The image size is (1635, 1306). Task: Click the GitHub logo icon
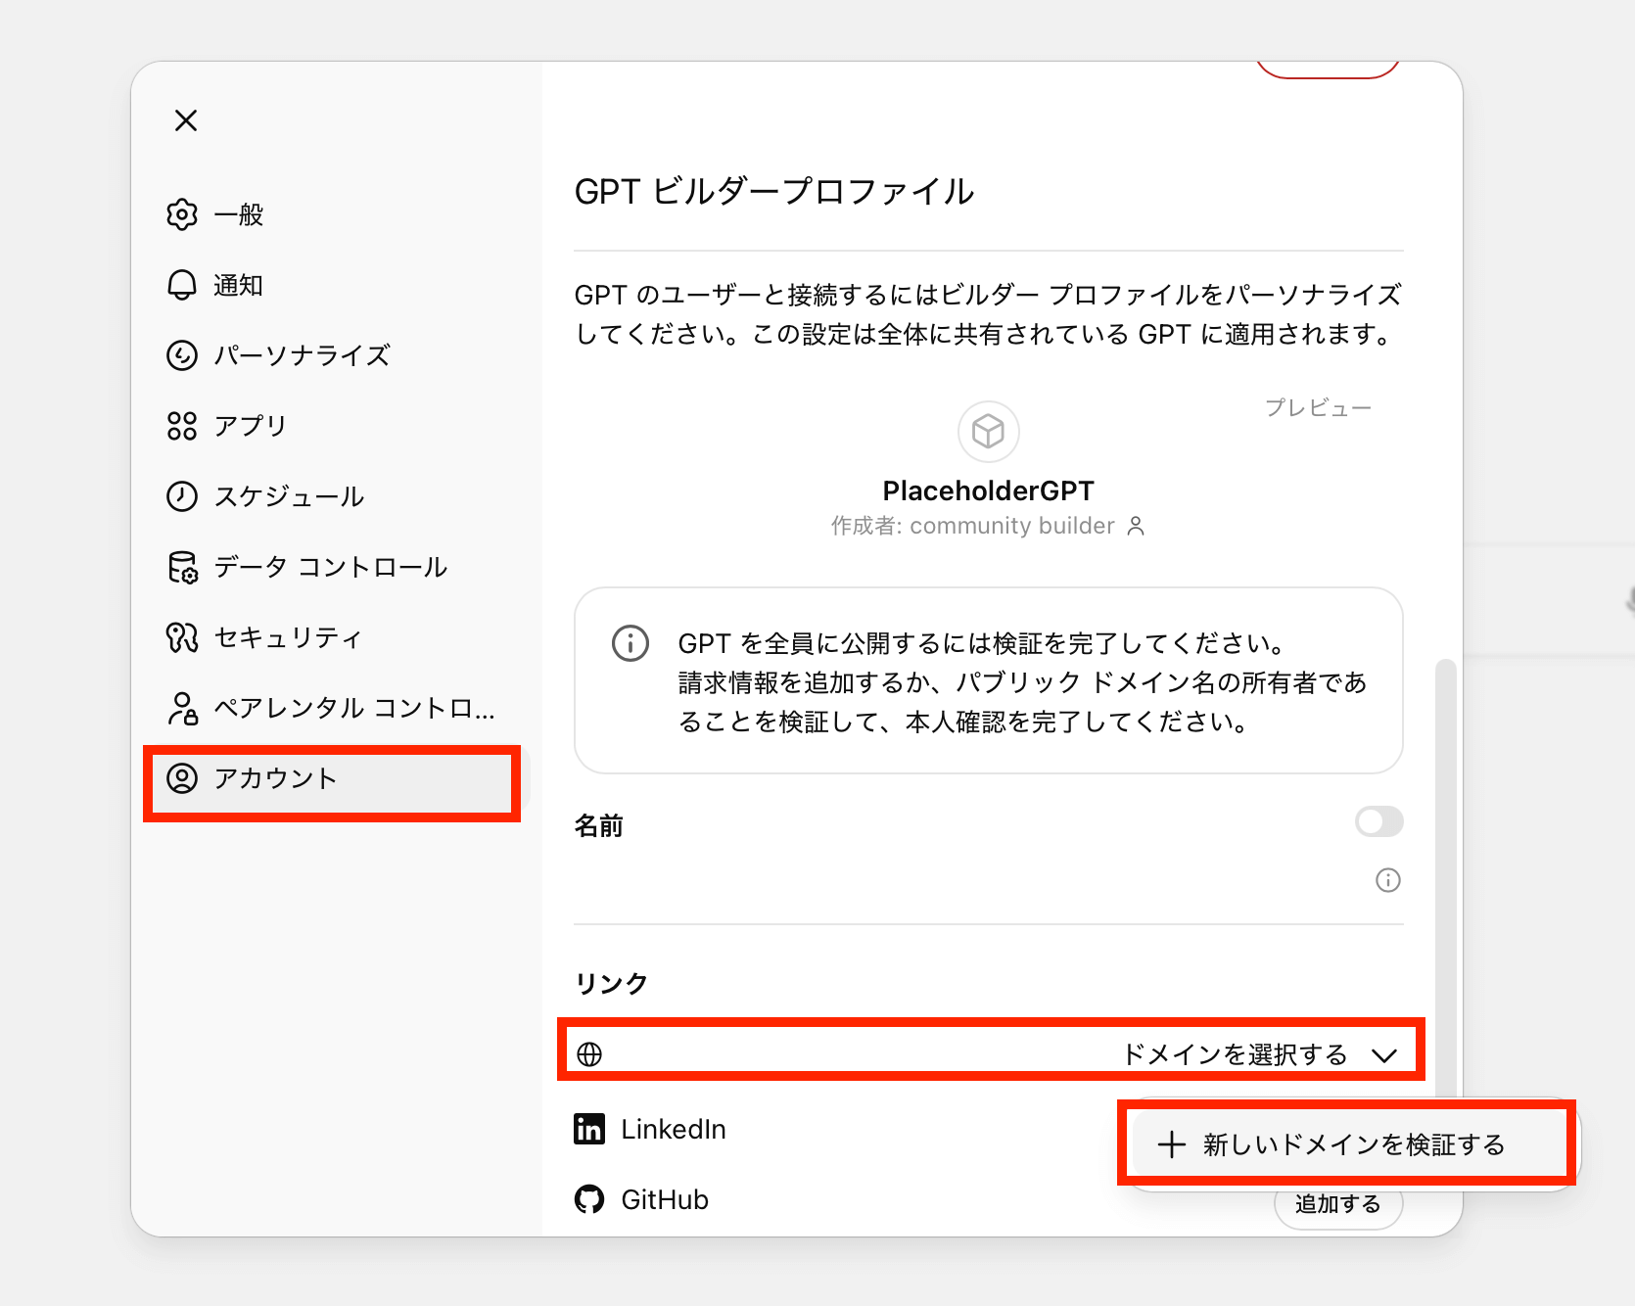click(589, 1199)
